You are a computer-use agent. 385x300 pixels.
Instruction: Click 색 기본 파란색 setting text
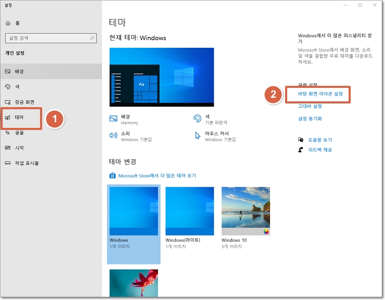(x=216, y=120)
